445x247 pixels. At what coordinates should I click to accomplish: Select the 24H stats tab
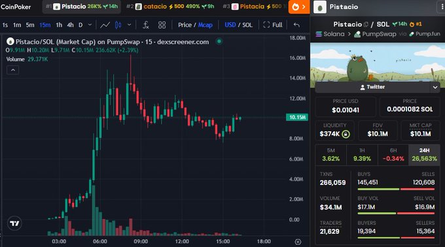424,155
